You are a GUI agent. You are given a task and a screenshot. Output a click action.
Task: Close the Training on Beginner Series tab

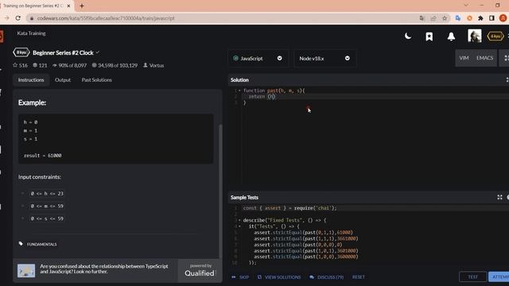click(x=68, y=6)
